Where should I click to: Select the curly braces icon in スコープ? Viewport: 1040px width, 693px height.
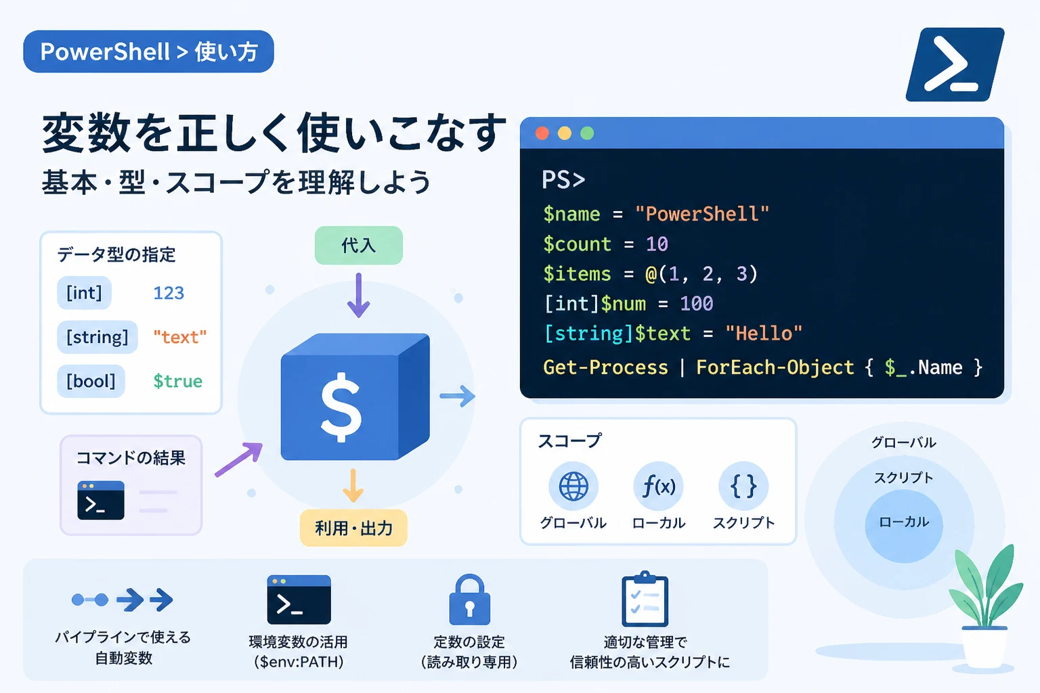pyautogui.click(x=743, y=486)
